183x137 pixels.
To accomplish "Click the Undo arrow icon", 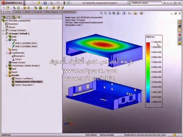I will [x=58, y=3].
